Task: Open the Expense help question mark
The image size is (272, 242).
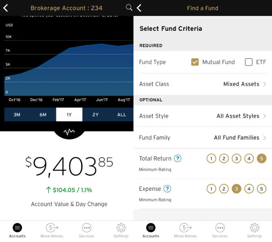Action: coord(167,189)
